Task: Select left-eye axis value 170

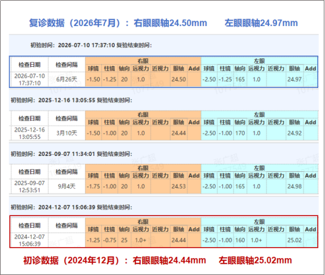Action: [240, 133]
